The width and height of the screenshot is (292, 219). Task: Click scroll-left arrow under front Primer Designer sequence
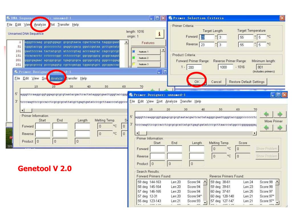click(137, 133)
